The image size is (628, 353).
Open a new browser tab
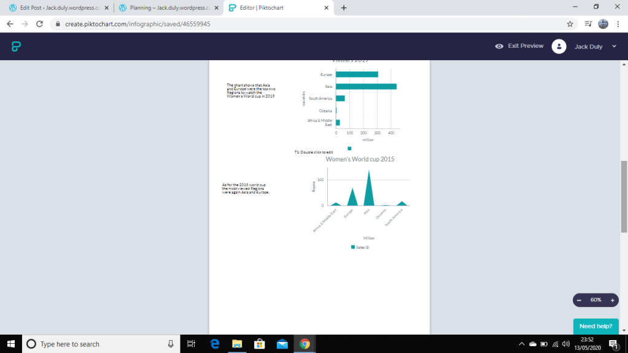[344, 8]
